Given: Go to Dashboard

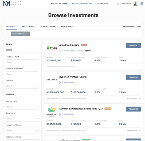Looking at the screenshot, I should (x=102, y=3).
